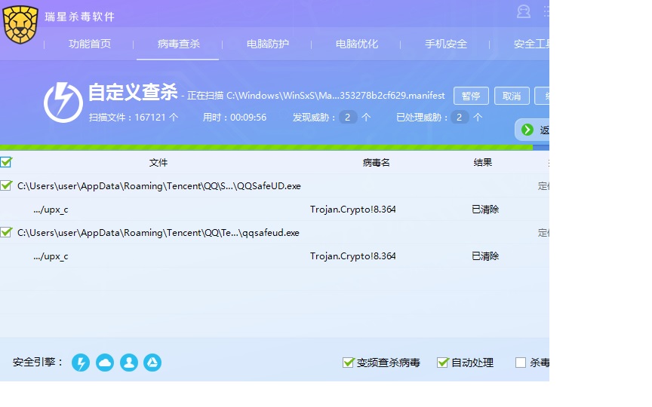Click first .../upx_c entry under QQSafeUD.exe
This screenshot has width=652, height=407.
click(51, 210)
